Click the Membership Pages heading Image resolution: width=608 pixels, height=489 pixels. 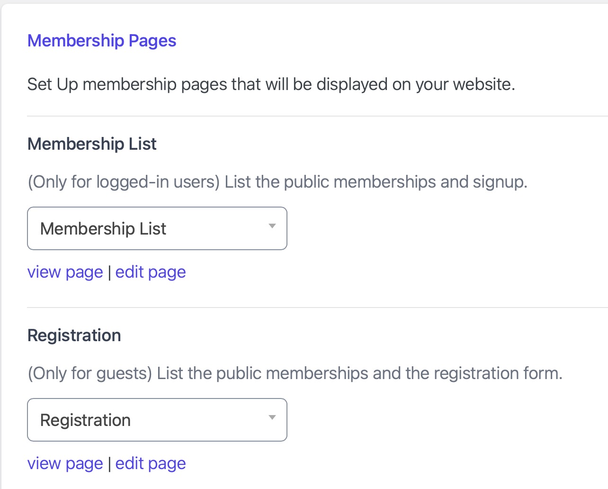coord(101,41)
